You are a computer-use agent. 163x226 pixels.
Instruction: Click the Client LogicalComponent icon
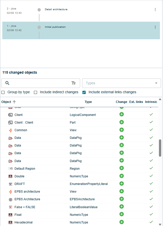(x=10, y=115)
